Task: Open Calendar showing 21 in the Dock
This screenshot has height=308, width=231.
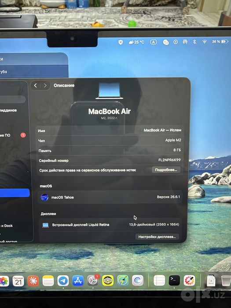Action: pos(18,281)
